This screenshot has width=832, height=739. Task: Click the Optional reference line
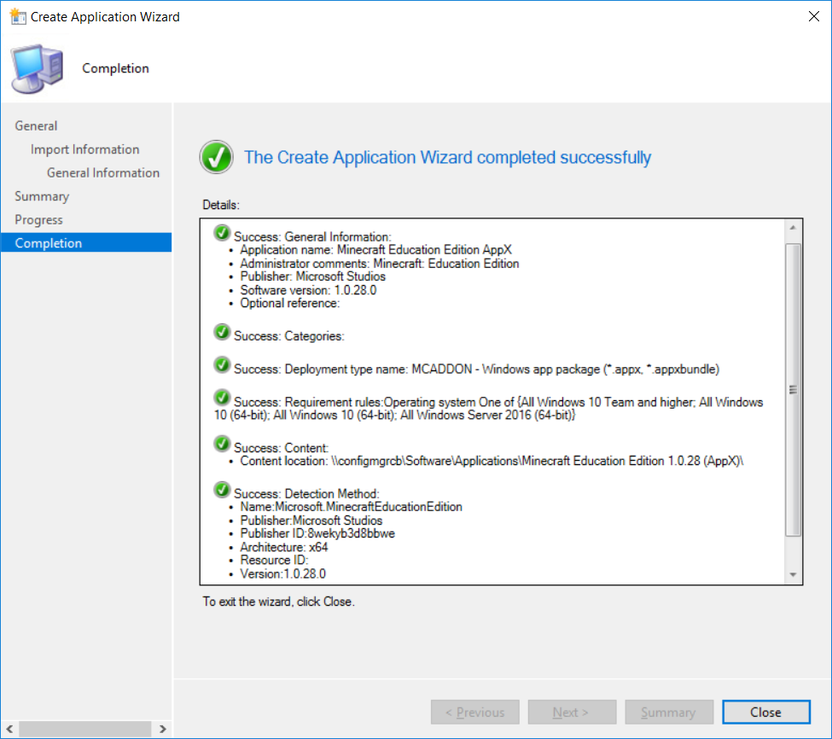coord(290,303)
